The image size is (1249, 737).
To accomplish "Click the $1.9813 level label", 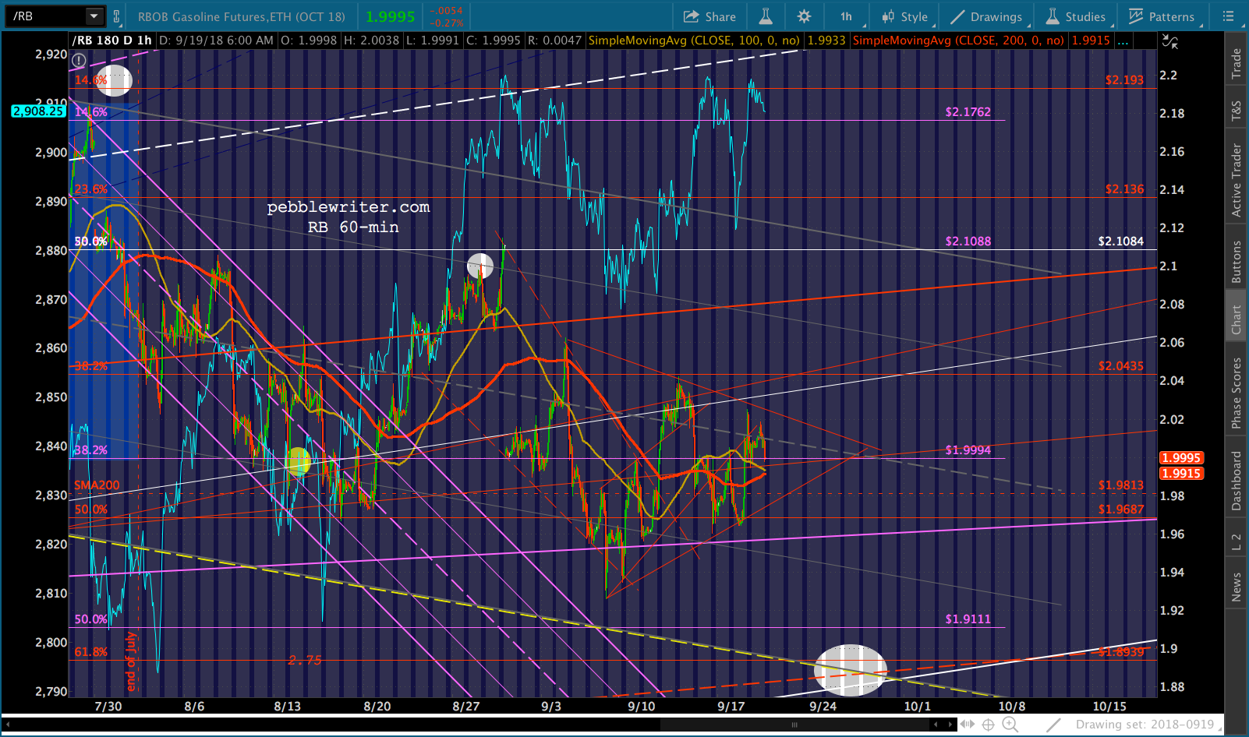I will [x=1120, y=485].
